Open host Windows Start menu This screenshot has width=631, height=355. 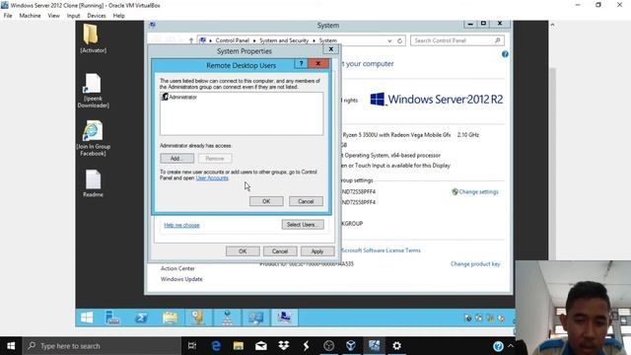click(11, 346)
